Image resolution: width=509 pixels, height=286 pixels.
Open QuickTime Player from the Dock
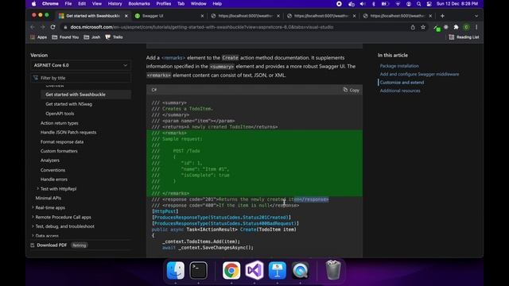[301, 270]
